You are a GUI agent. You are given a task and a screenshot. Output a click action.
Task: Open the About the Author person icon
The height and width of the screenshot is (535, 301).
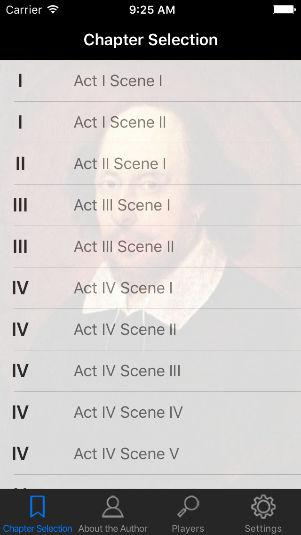coord(113,507)
